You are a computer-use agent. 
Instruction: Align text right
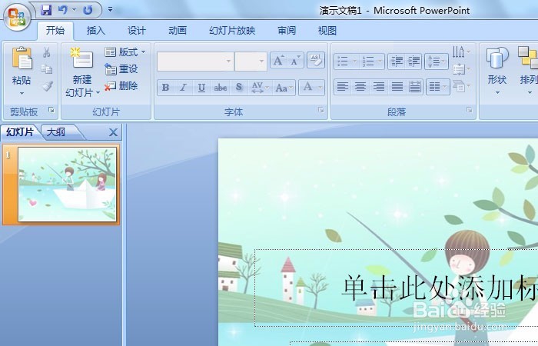[x=379, y=87]
